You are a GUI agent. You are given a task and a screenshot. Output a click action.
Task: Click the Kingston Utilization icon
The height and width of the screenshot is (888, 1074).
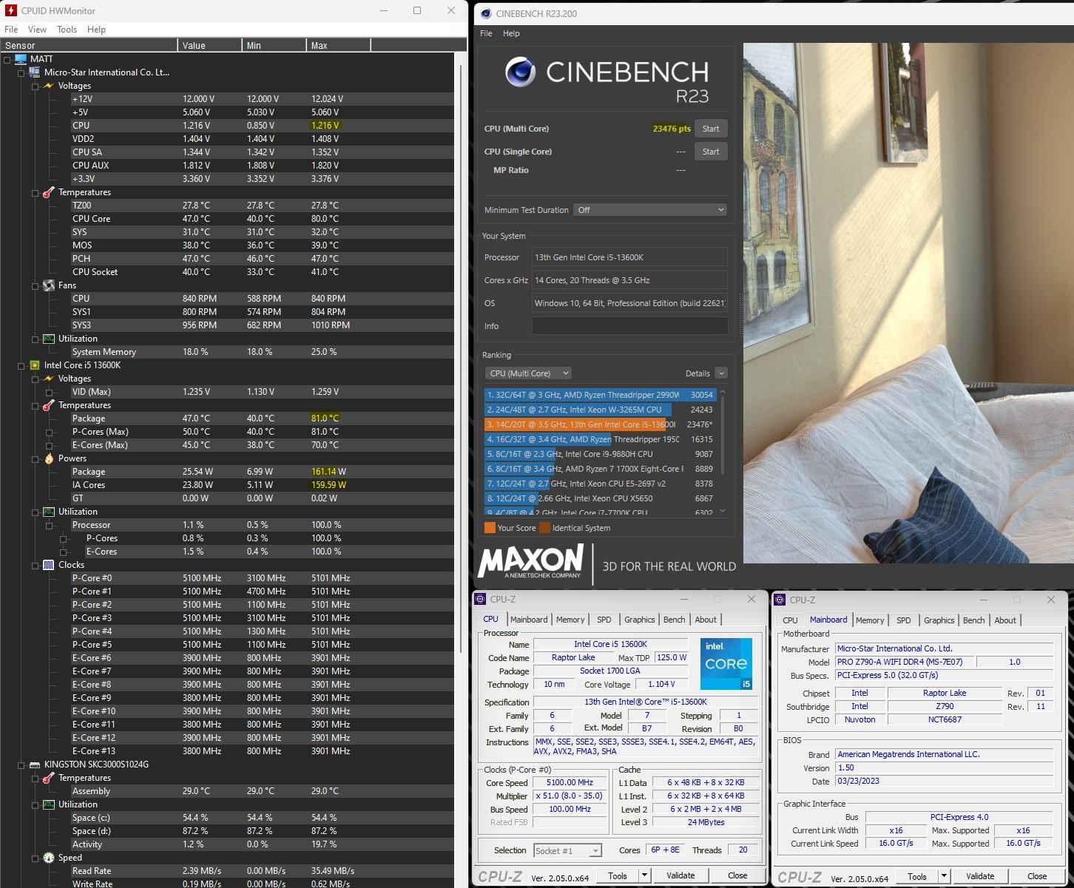49,804
